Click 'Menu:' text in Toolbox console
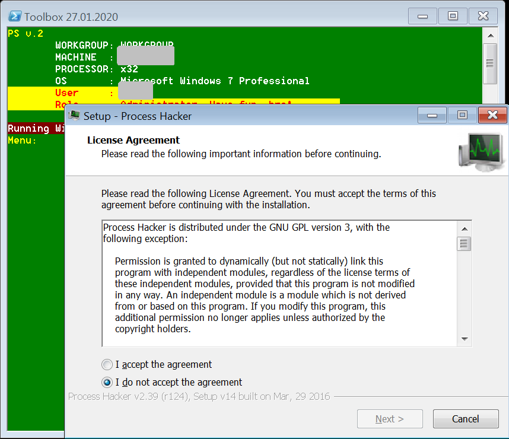This screenshot has width=509, height=439. pos(22,140)
